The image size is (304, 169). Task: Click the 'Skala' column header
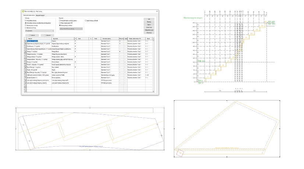[148, 38]
